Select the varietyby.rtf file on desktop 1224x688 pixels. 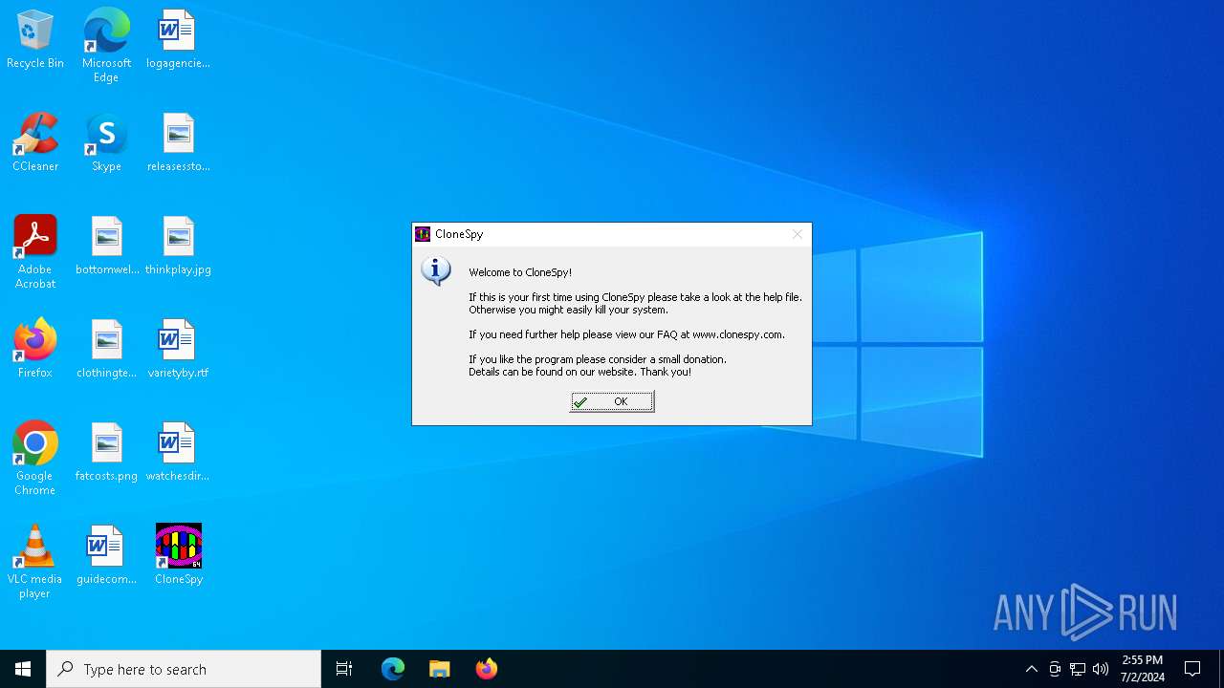(178, 350)
